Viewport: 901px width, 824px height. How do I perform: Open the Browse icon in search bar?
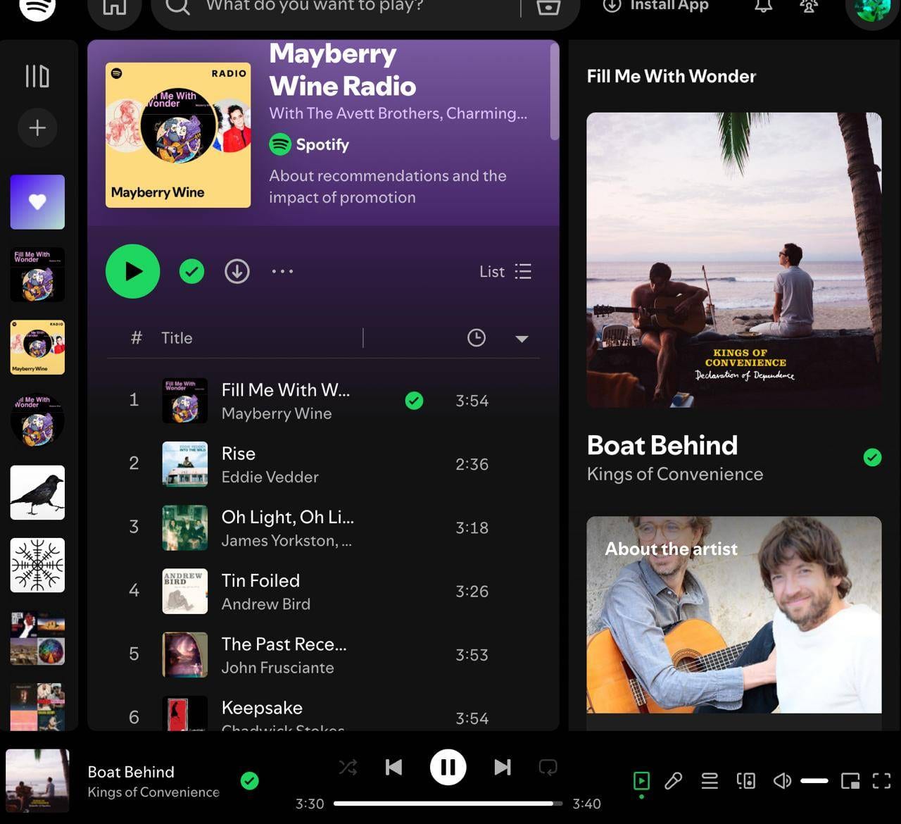pos(548,7)
